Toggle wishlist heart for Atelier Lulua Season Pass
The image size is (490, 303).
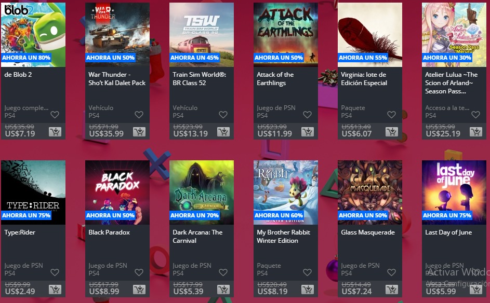475,115
